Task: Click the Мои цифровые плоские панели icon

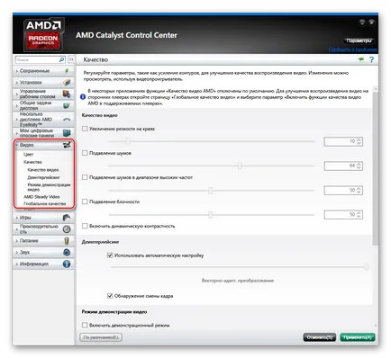Action: 67,132
